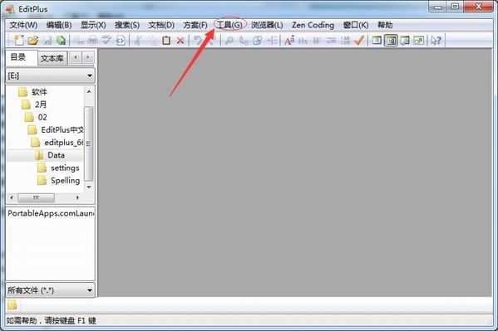Click the font settings Aa icon
Image resolution: width=498 pixels, height=331 pixels.
[x=289, y=41]
